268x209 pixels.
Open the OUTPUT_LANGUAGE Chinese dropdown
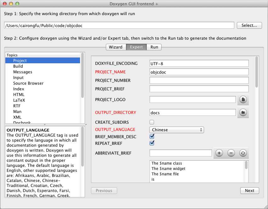[177, 130]
